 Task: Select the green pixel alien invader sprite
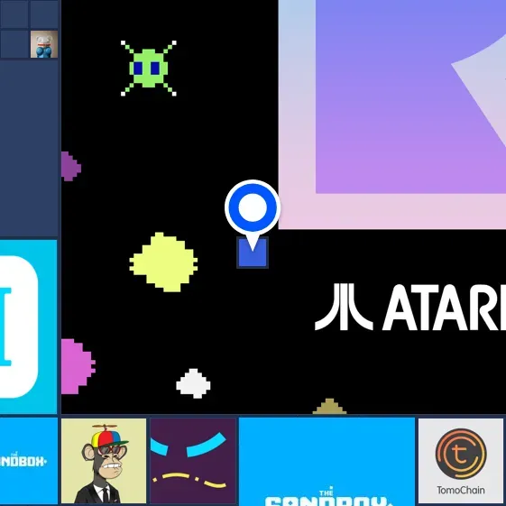click(x=149, y=68)
